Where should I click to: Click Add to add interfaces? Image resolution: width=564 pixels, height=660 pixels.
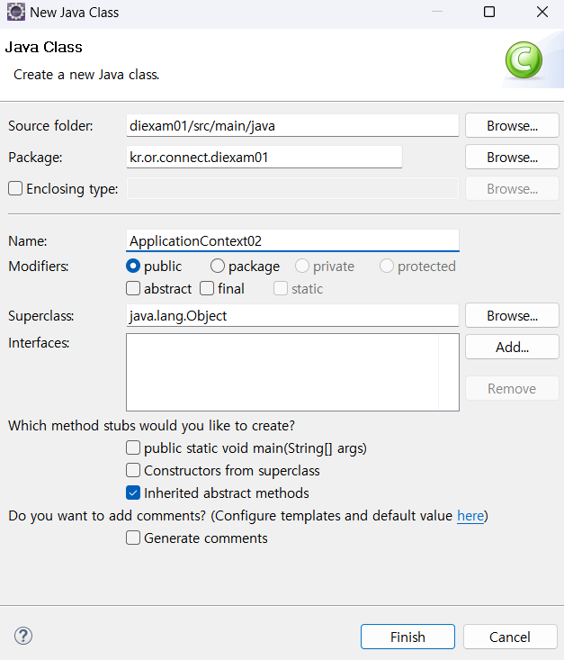[512, 347]
